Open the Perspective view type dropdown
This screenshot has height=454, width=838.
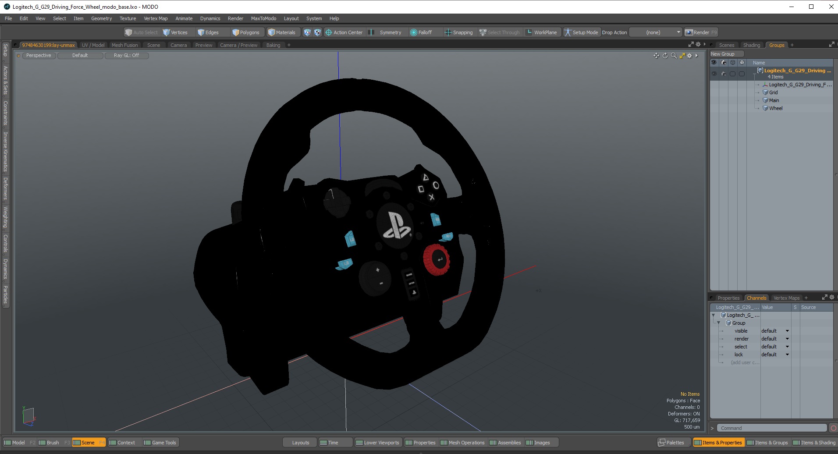pos(39,56)
